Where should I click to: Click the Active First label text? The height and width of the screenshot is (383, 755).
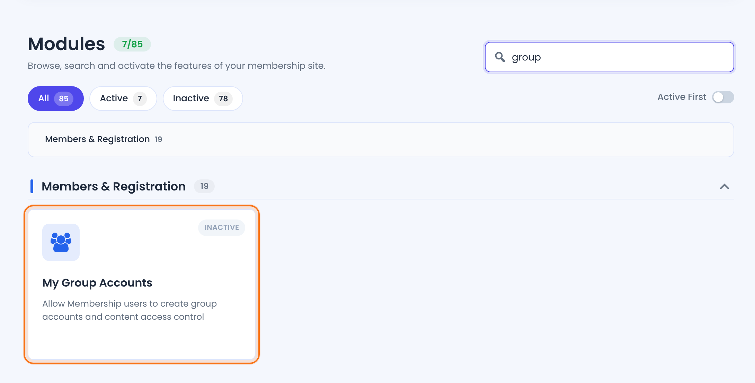pos(682,97)
